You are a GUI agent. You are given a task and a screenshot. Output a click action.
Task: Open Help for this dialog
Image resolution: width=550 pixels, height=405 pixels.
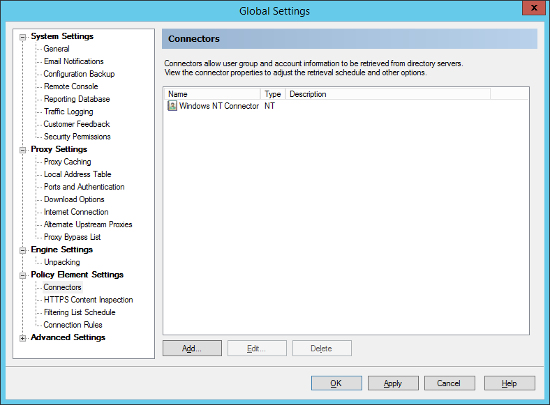[510, 383]
